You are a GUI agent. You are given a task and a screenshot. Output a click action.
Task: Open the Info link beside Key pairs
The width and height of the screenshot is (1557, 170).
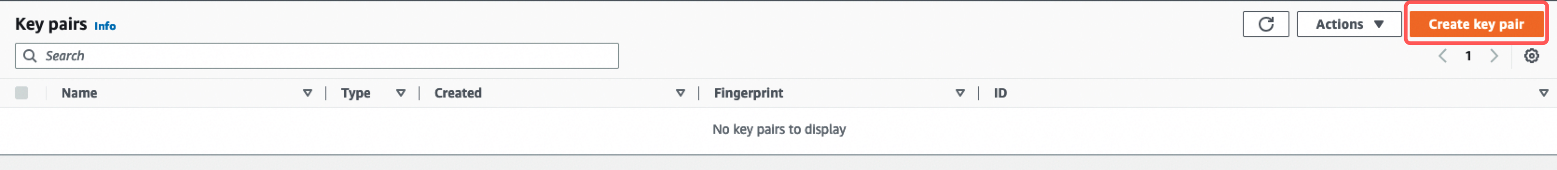click(x=104, y=26)
